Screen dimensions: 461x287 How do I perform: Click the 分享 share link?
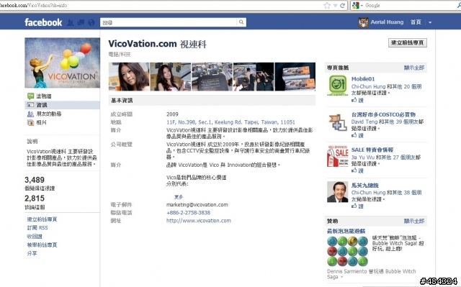(32, 253)
